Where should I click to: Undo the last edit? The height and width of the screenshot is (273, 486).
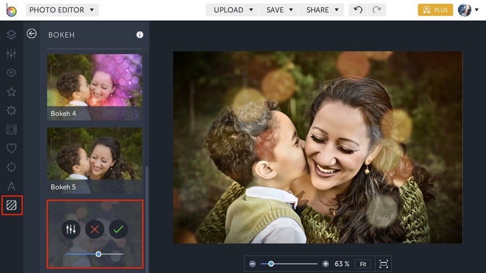[x=358, y=10]
